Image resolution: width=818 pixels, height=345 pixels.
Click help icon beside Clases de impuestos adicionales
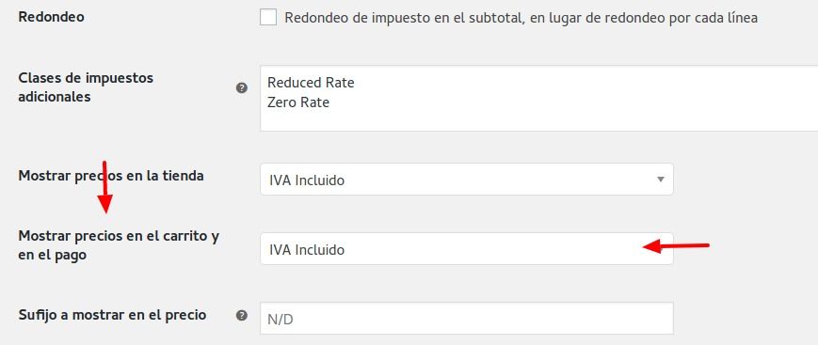pyautogui.click(x=242, y=88)
